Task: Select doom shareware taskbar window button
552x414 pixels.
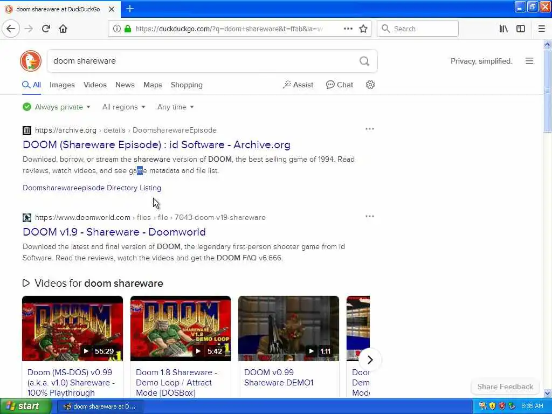Action: pyautogui.click(x=100, y=406)
